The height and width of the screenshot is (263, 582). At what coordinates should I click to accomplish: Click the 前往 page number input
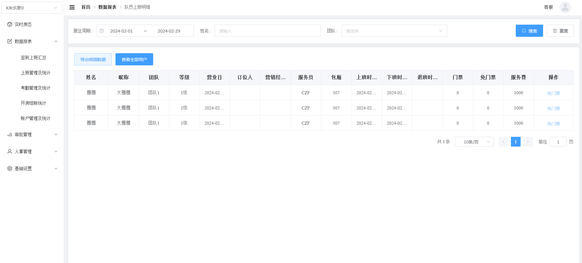tap(558, 142)
